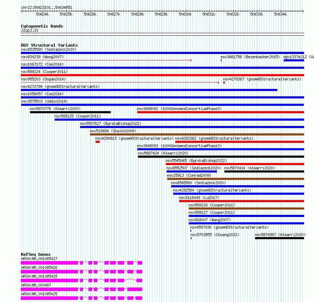Click the ARSA|NM_000487 transcript label

(36, 285)
